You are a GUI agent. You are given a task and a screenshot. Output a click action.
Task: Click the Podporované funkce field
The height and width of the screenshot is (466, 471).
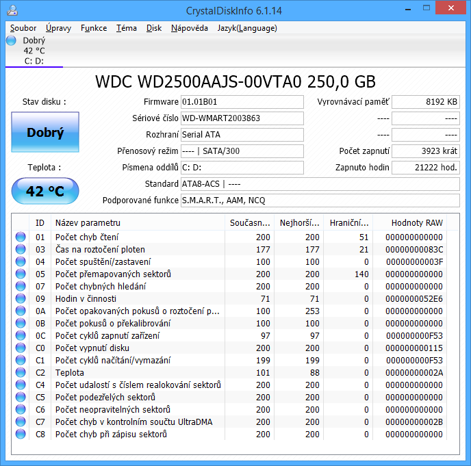click(x=320, y=200)
